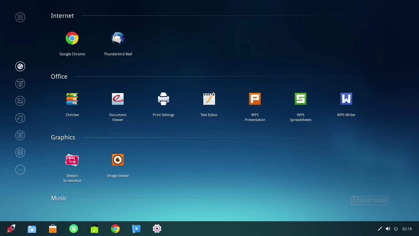The width and height of the screenshot is (419, 236).
Task: Open the Deepin Store shopping bag in dock
Action: (53, 229)
